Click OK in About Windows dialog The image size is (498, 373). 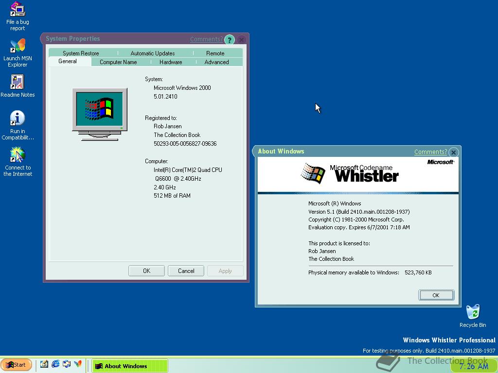click(436, 295)
